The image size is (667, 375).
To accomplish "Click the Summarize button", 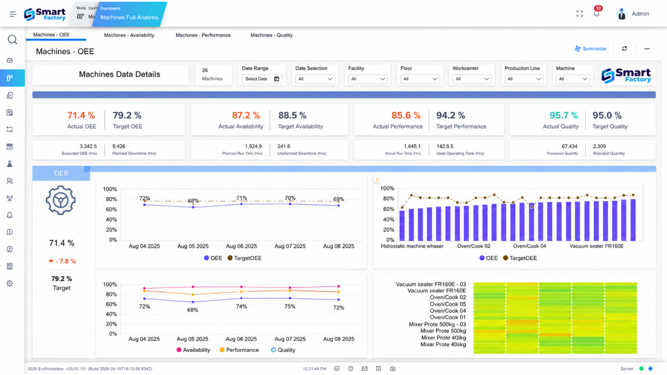I will pos(590,49).
